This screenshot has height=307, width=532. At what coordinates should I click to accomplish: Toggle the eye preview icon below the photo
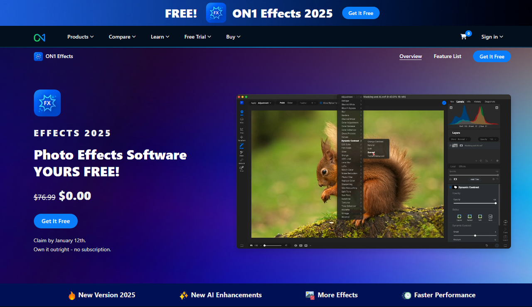(296, 246)
